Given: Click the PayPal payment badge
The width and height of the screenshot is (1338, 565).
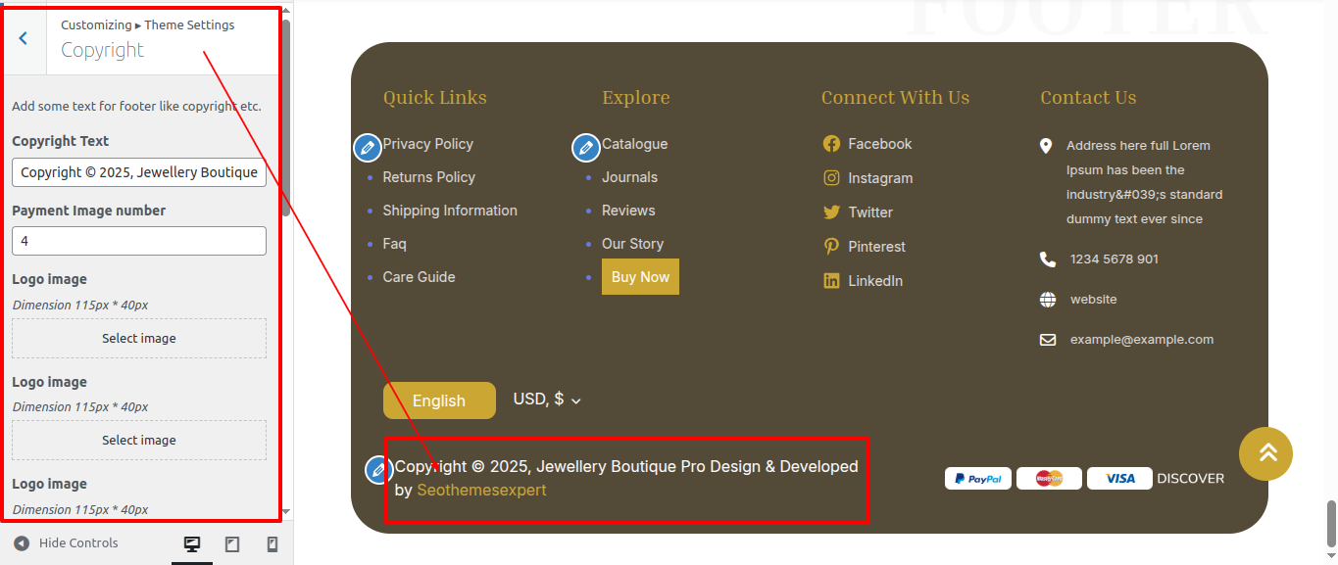Looking at the screenshot, I should (977, 479).
